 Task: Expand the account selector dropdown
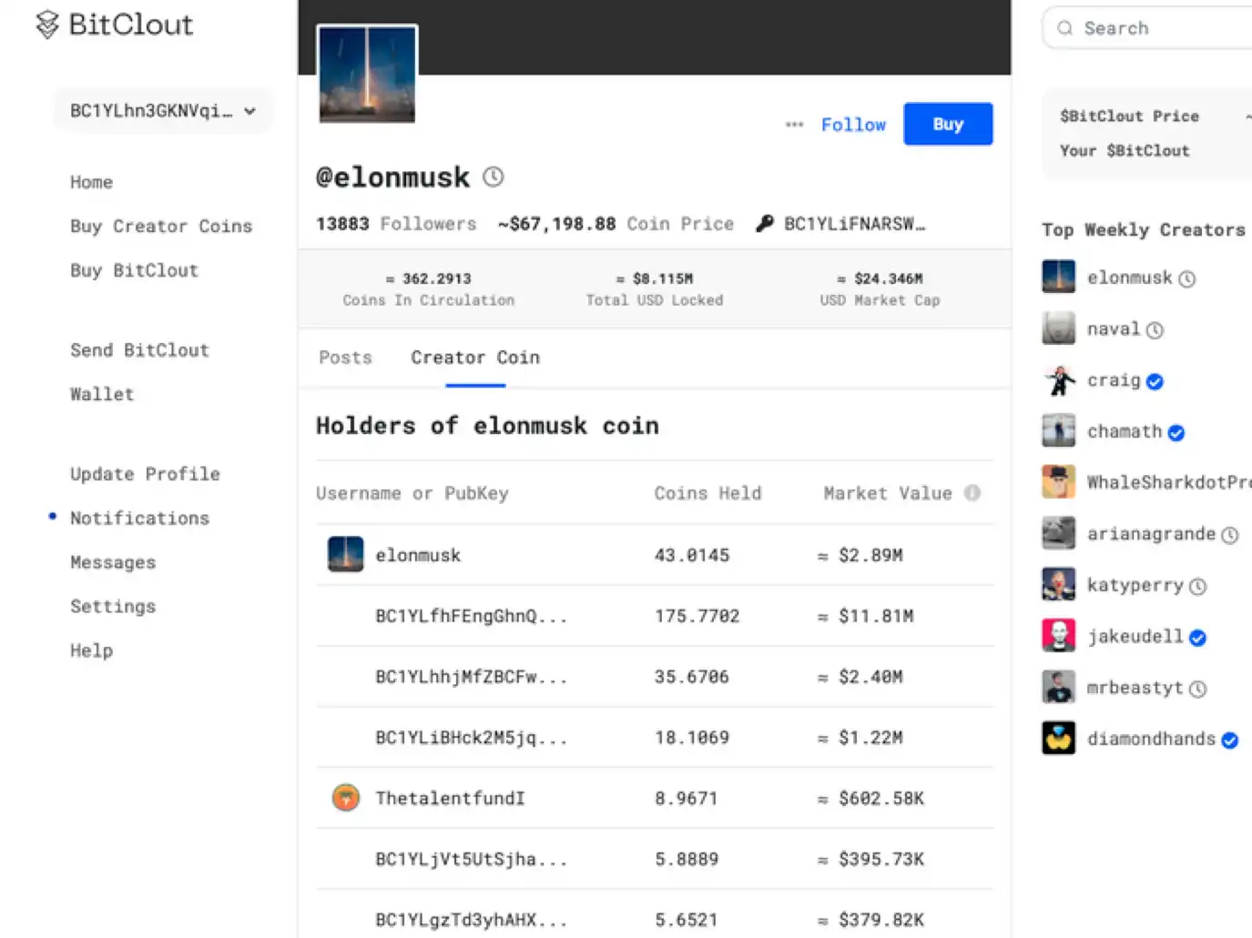pos(249,111)
